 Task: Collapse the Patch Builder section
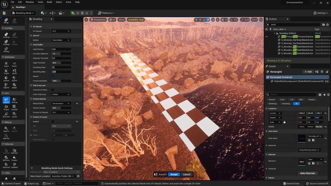31,45
